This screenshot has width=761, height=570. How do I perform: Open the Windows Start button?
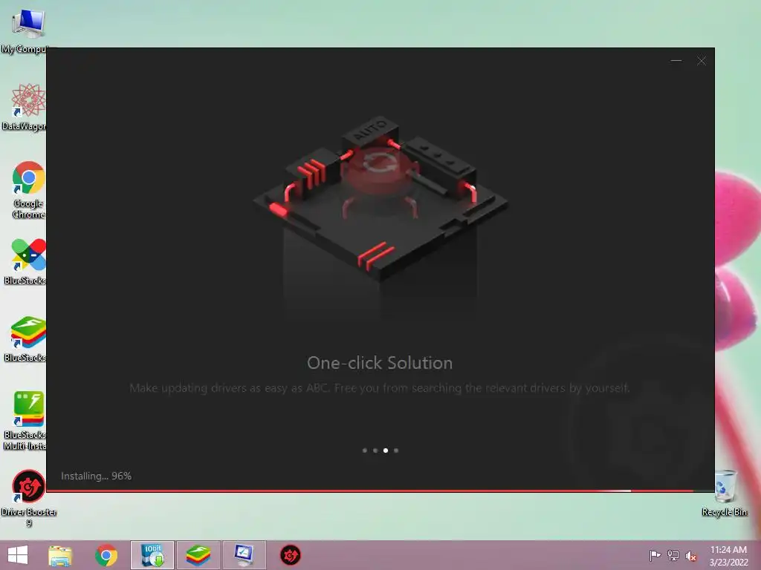[x=18, y=555]
